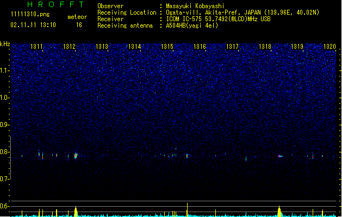Click the yellow power peak below 1312 echo

pyautogui.click(x=76, y=212)
